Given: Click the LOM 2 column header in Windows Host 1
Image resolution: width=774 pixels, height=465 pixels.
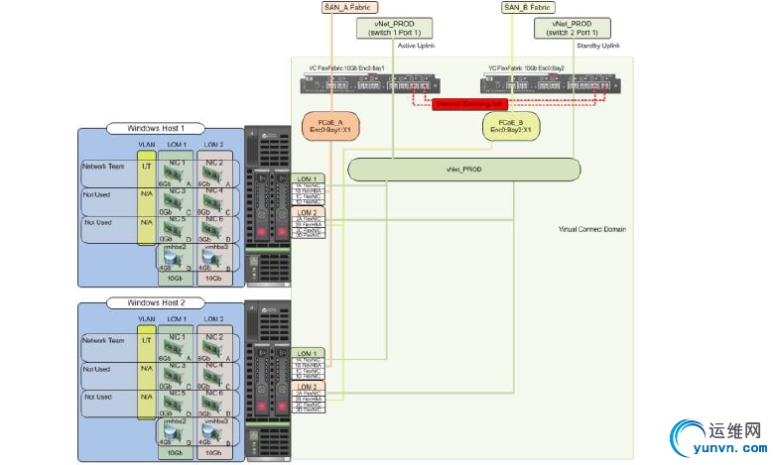Looking at the screenshot, I should (213, 145).
